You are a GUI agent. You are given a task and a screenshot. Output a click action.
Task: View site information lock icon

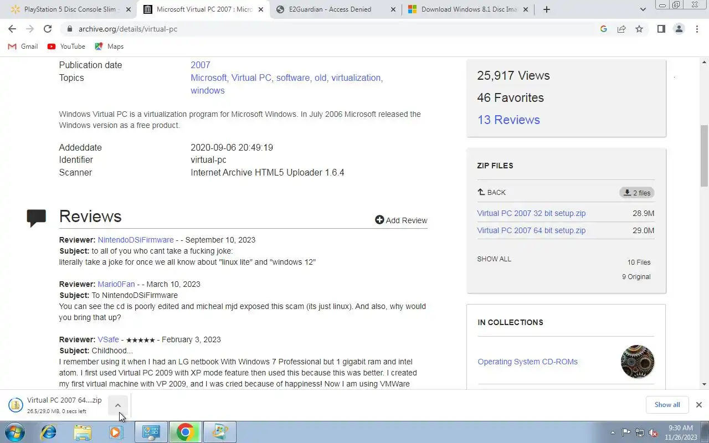click(x=69, y=29)
